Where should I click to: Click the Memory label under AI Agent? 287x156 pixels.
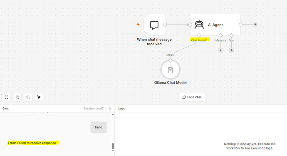(221, 40)
